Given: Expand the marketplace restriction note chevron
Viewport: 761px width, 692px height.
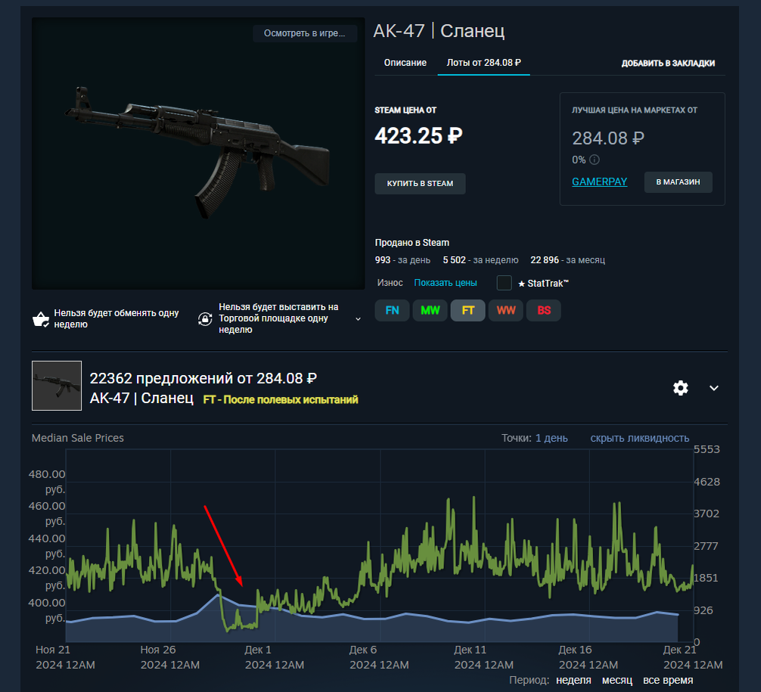Looking at the screenshot, I should point(358,319).
